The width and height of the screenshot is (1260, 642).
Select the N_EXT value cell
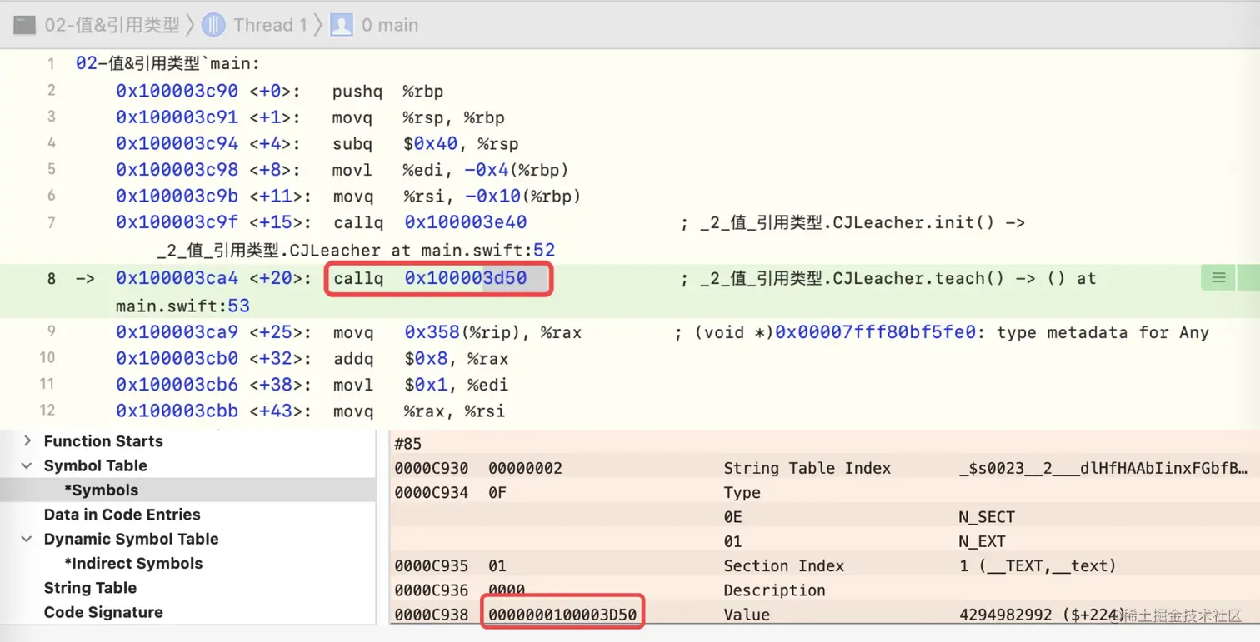[x=982, y=541]
